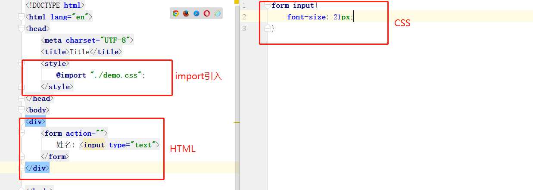This screenshot has height=190, width=533.
Task: Fold at the closing /div tag marker
Action: [22, 168]
